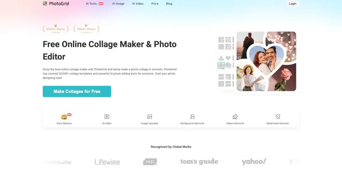Click the Google Play Editors' Choice badge
This screenshot has width=342, height=192.
click(x=86, y=29)
